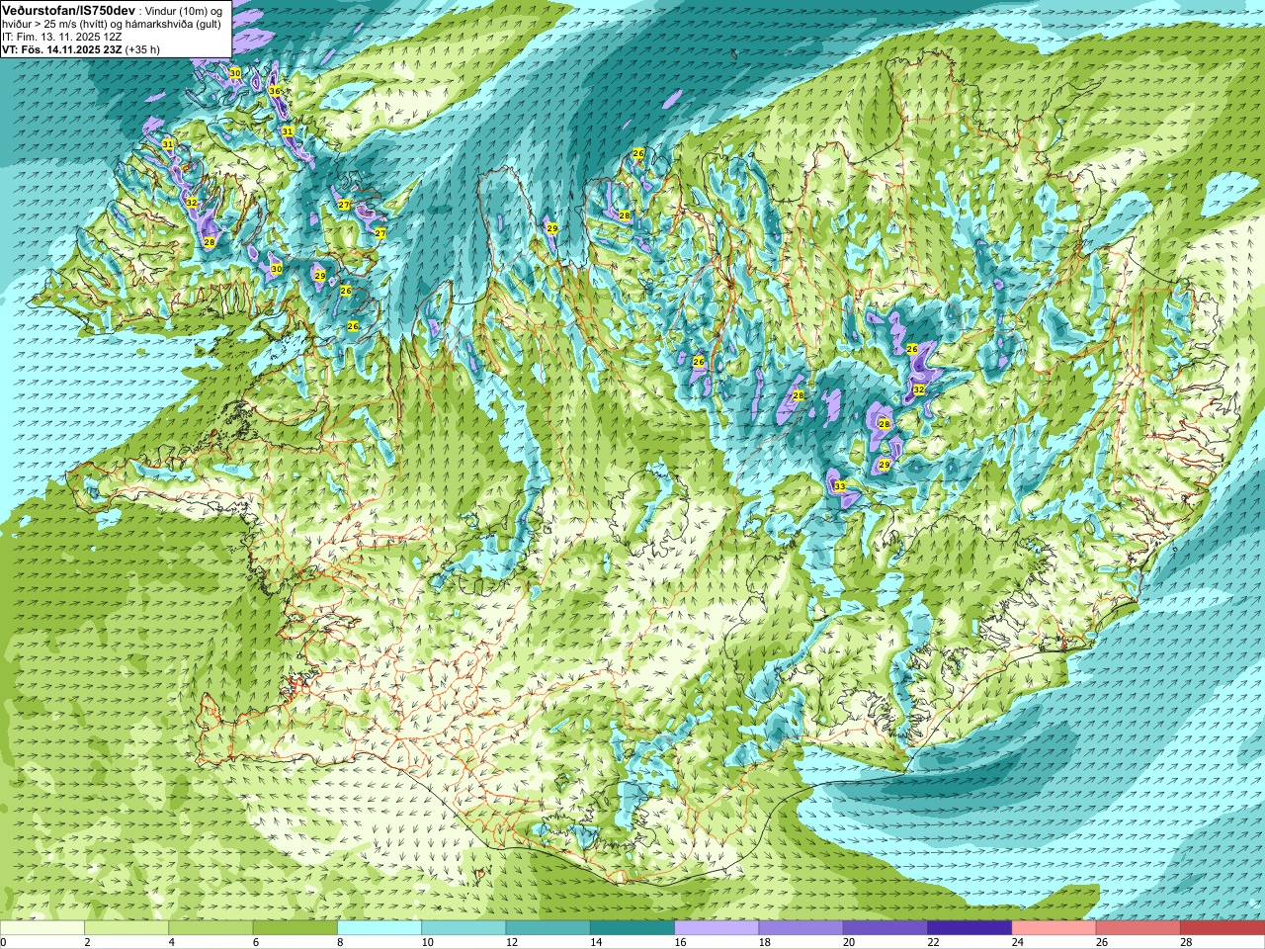Click the legend scale tick label 14

(597, 942)
